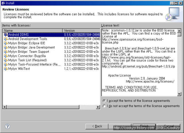The image size is (184, 133).
Task: Click the license text vertical scrollbar thumb
Action: 179,35
